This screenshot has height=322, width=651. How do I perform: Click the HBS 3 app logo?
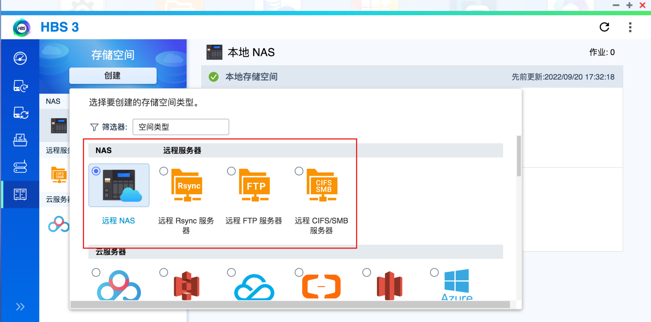coord(22,27)
